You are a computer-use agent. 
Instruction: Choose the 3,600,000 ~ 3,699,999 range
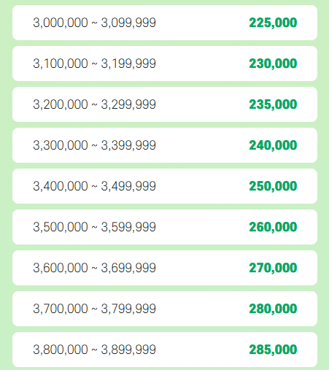(94, 268)
